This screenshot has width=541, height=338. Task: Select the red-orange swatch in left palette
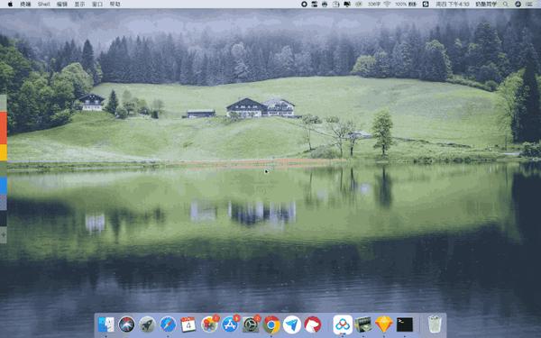(x=4, y=128)
